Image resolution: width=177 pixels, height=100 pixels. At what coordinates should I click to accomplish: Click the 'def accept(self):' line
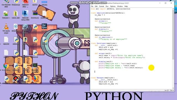(x=103, y=53)
